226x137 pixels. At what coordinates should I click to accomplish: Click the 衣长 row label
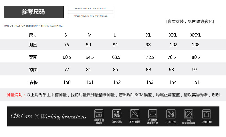click(33, 82)
